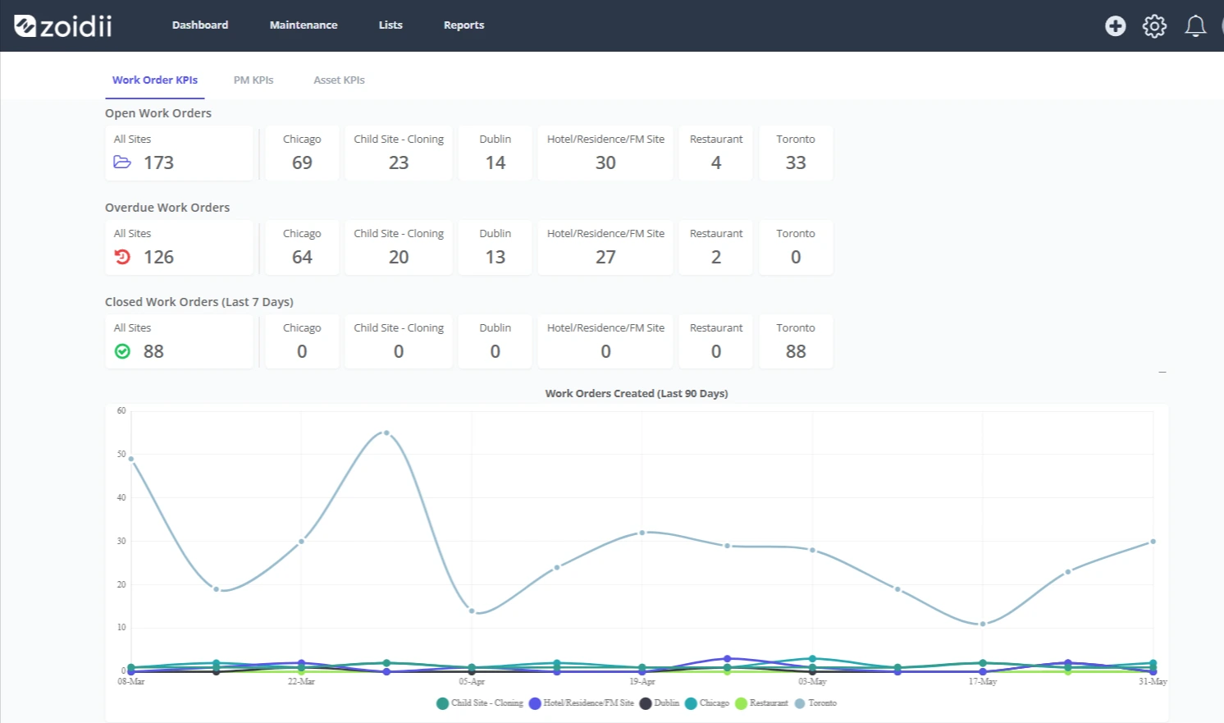Click the open folder icon under All Sites
1224x723 pixels.
click(122, 162)
